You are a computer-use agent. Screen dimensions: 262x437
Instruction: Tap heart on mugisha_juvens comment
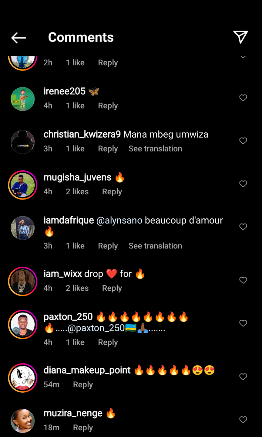click(243, 184)
